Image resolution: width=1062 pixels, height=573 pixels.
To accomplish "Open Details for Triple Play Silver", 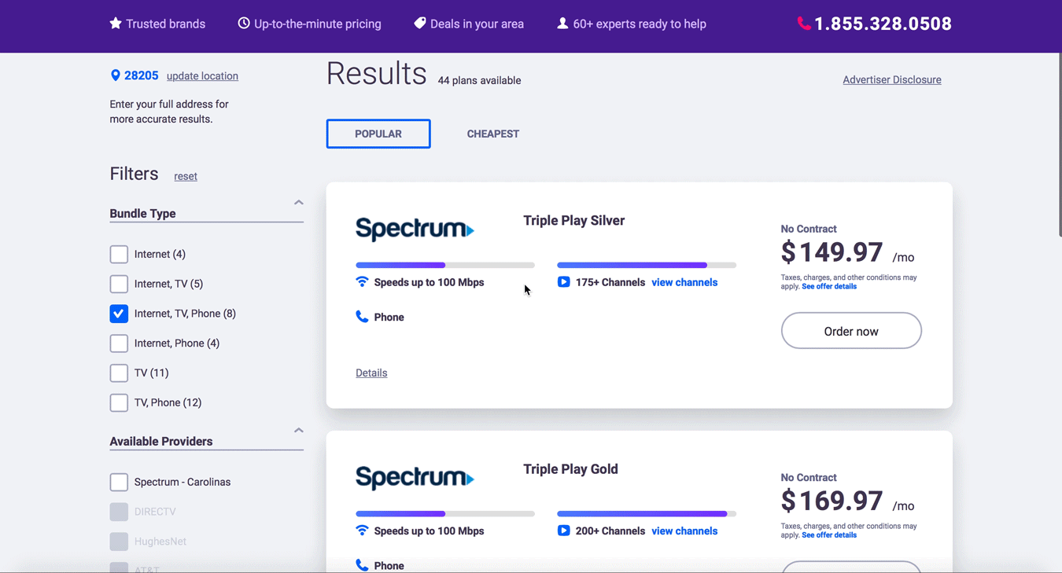I will tap(371, 373).
